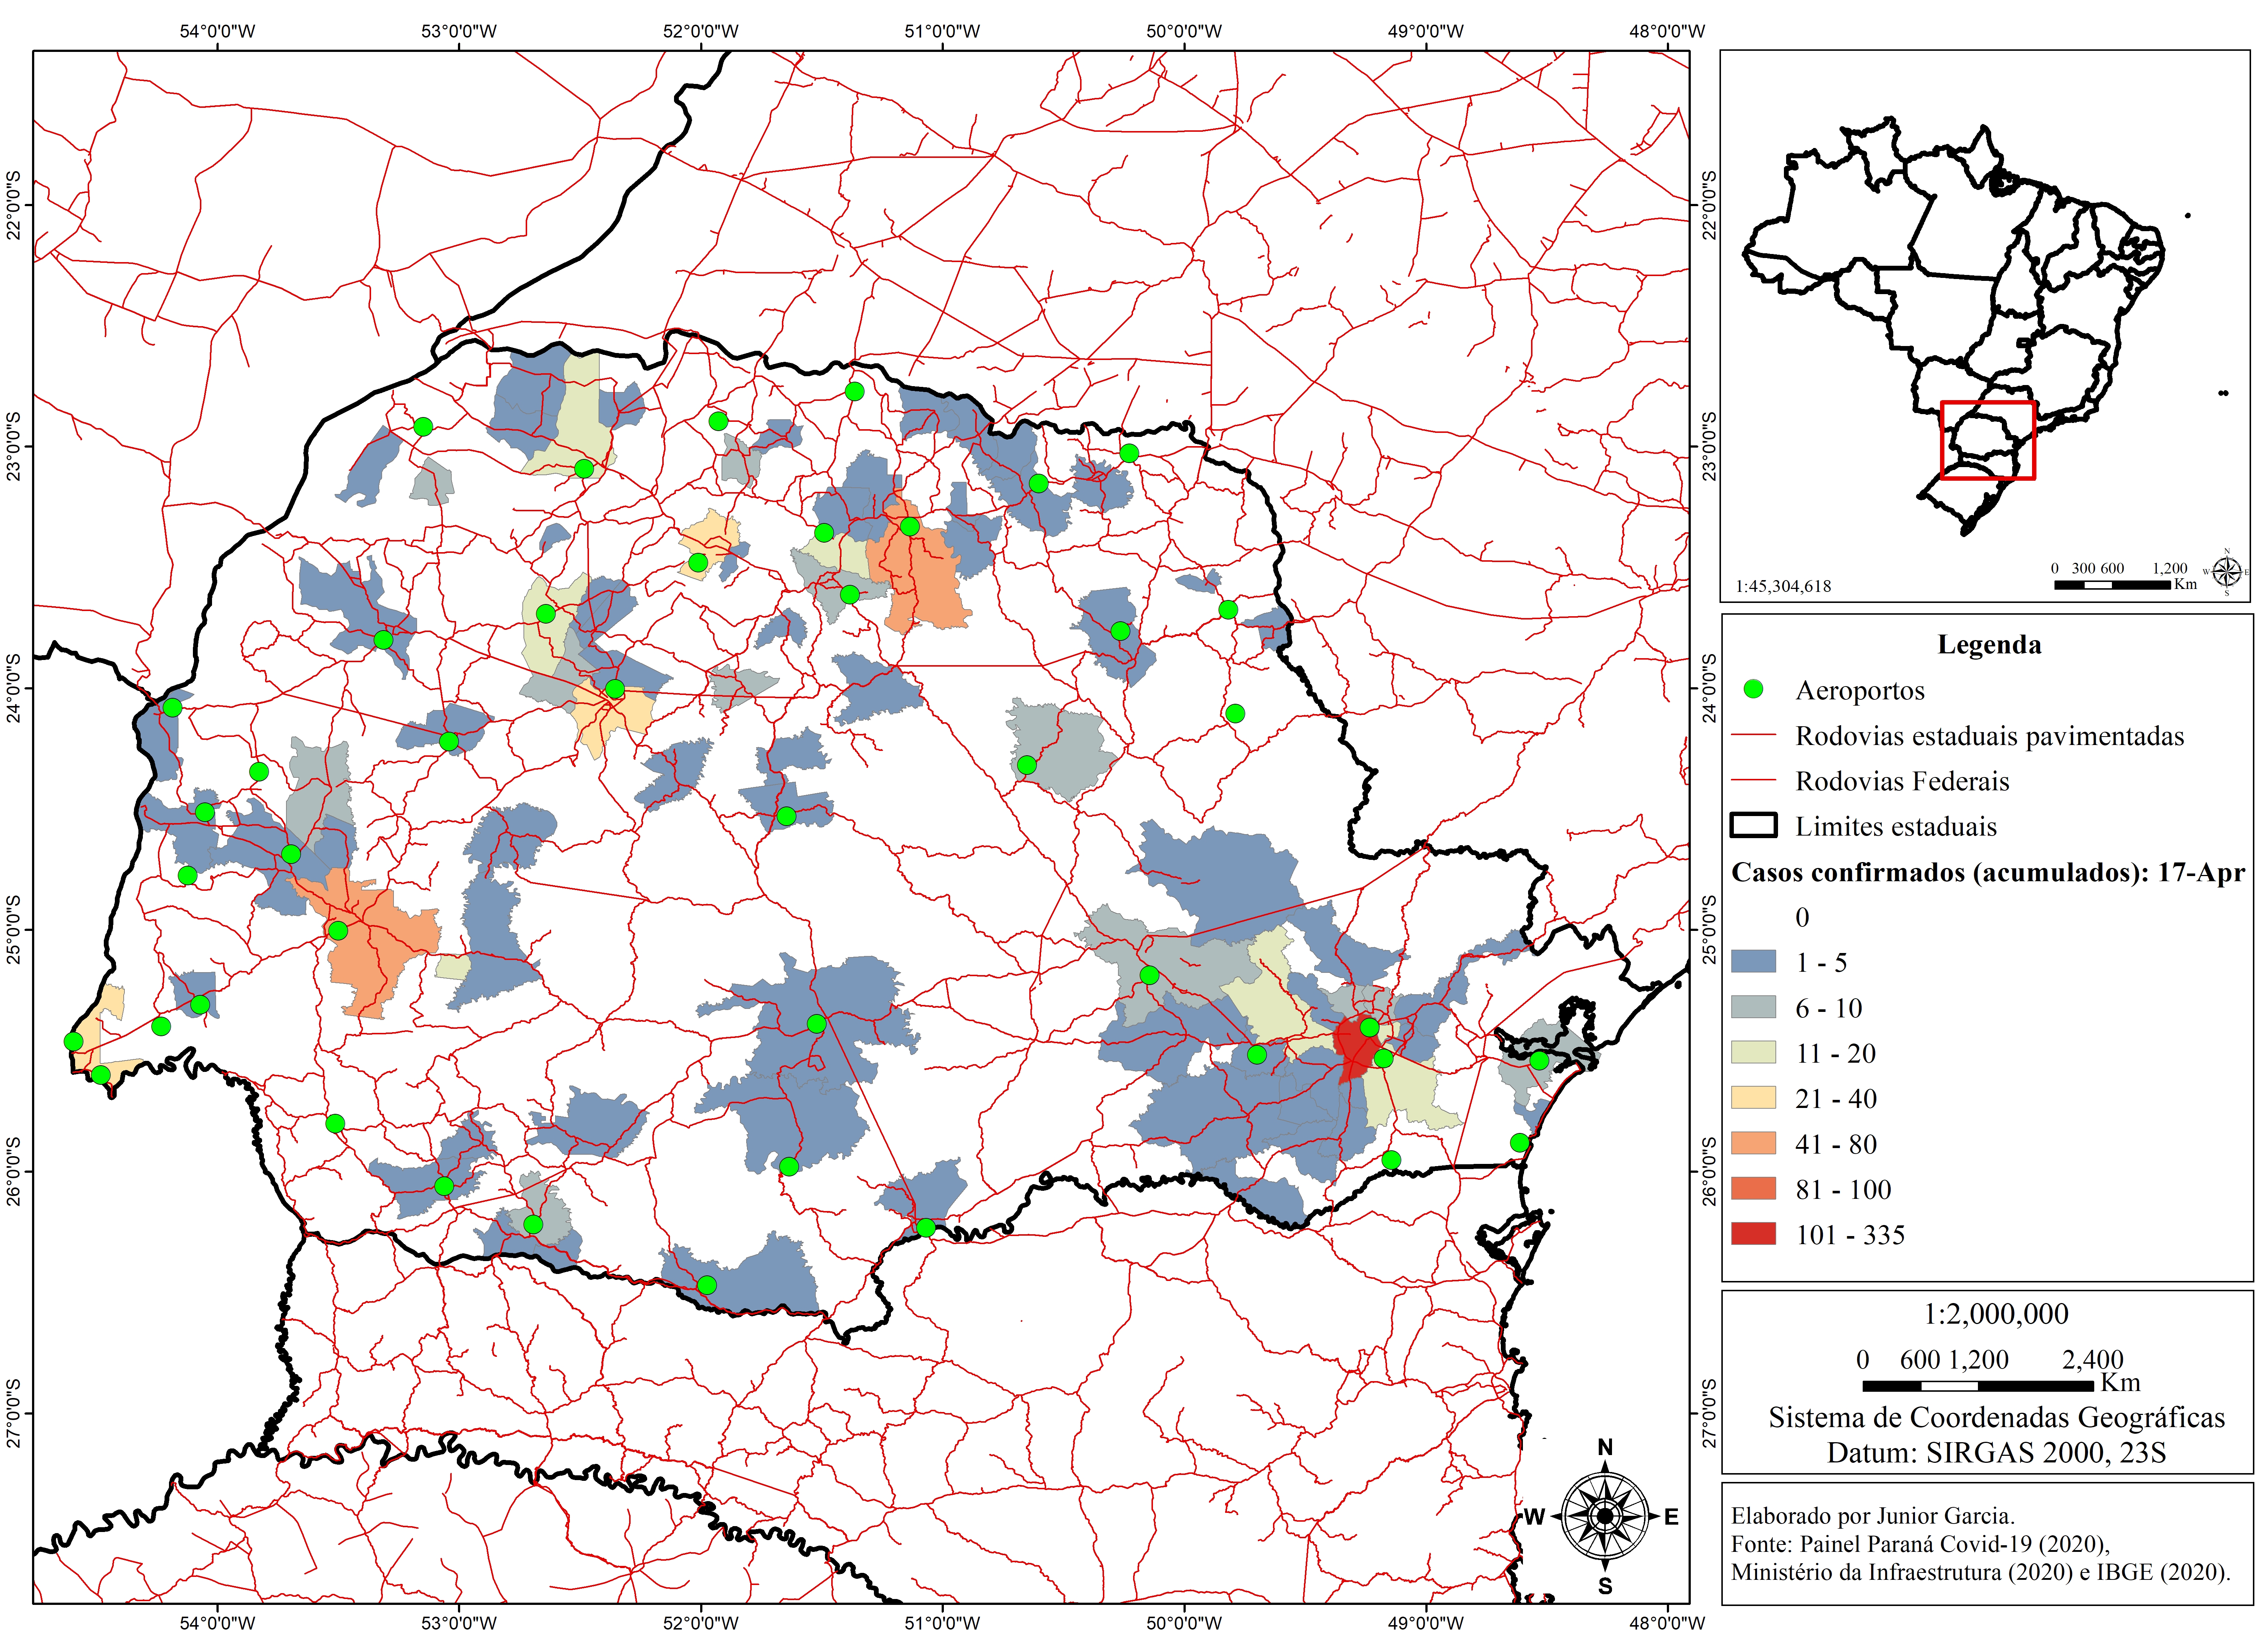The image size is (2261, 1652).
Task: Click the 'Rodovias Federais' label
Action: pos(1902,781)
